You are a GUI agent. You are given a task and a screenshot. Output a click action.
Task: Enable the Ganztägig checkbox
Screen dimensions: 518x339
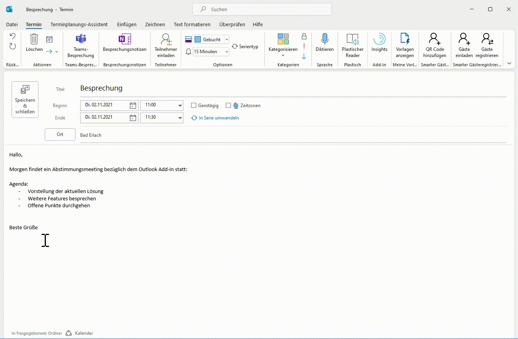(x=194, y=106)
